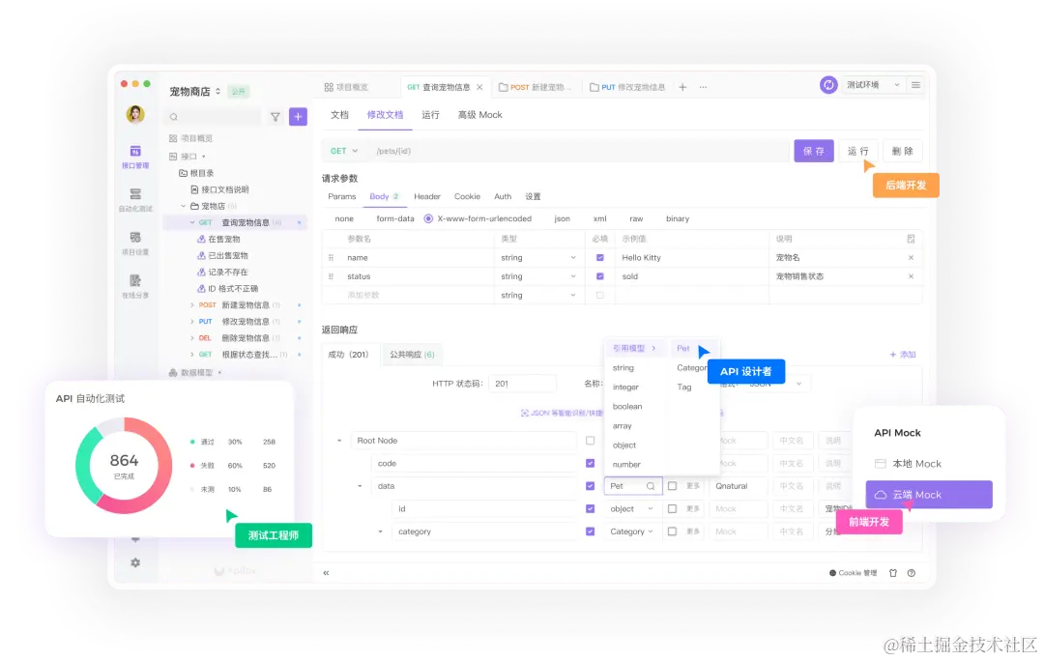Click the shirt theme icon in bottom bar
Image resolution: width=1044 pixels, height=661 pixels.
(893, 572)
